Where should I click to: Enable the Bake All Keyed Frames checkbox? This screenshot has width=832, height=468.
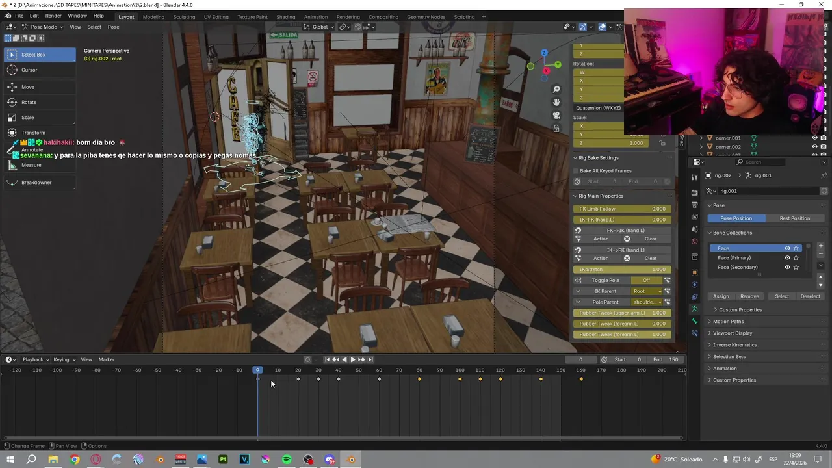pyautogui.click(x=576, y=171)
